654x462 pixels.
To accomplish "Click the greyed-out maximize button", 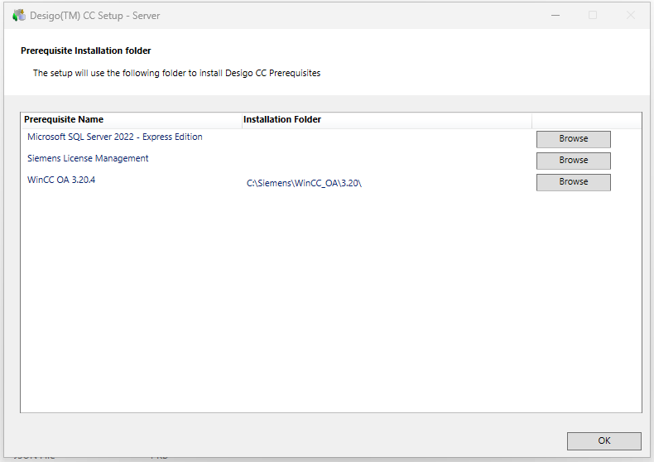I will point(593,15).
